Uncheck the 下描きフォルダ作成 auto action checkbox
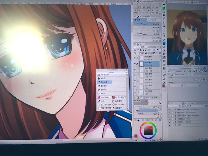 click(x=169, y=119)
